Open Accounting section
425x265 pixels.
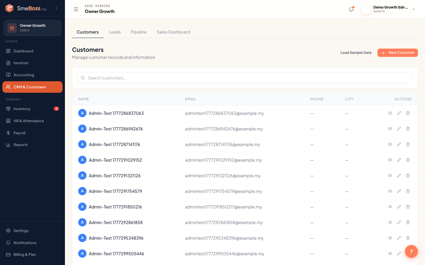pos(32,75)
